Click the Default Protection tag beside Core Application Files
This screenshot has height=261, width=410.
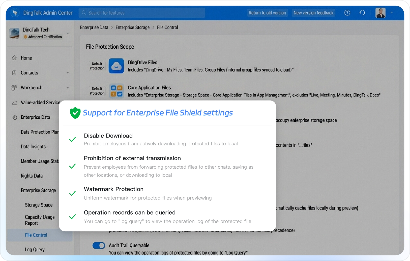(x=97, y=91)
